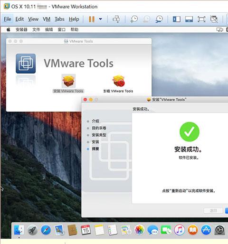Select the 安装 installer step
Screen dimensions: 228x244
[95, 142]
